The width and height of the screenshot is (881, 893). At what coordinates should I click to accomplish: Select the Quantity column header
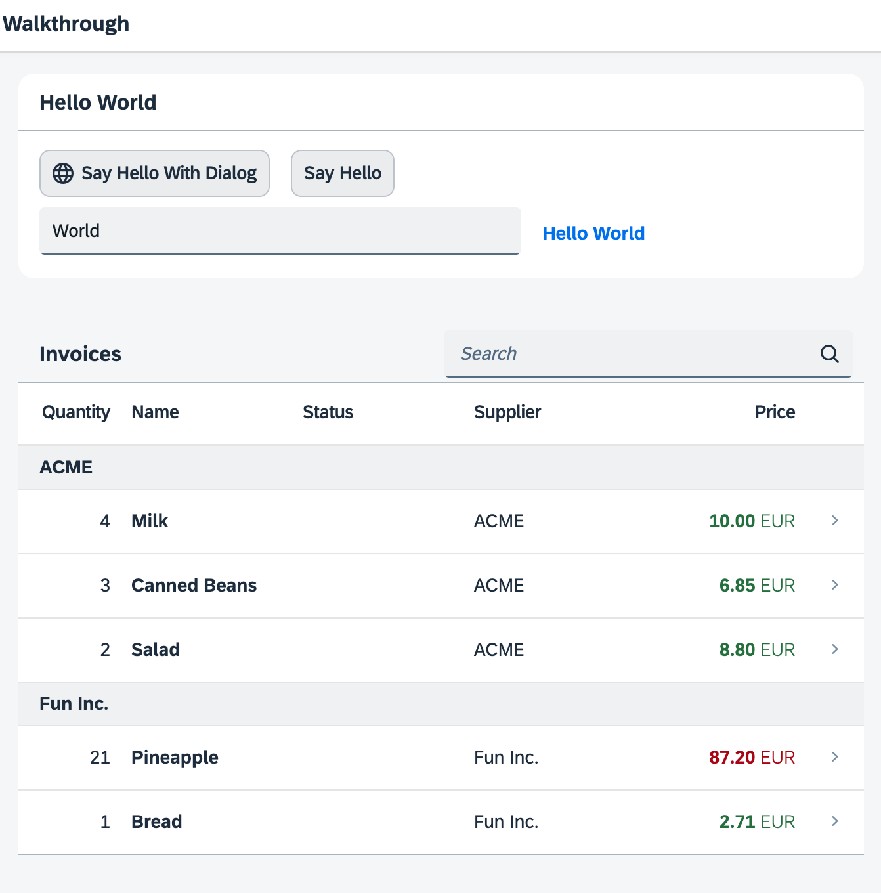[76, 412]
